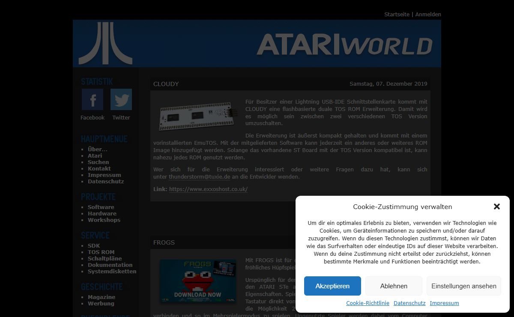Open the Cookie-Richtlinie link

click(x=368, y=303)
